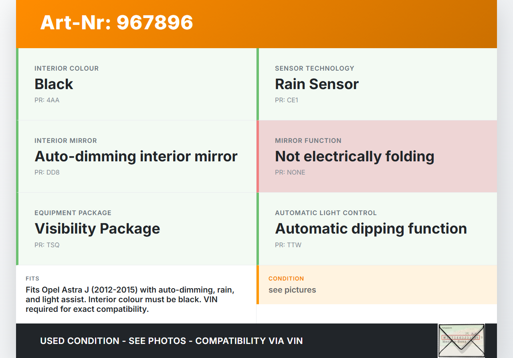Click the PR: TSQ code

[47, 245]
